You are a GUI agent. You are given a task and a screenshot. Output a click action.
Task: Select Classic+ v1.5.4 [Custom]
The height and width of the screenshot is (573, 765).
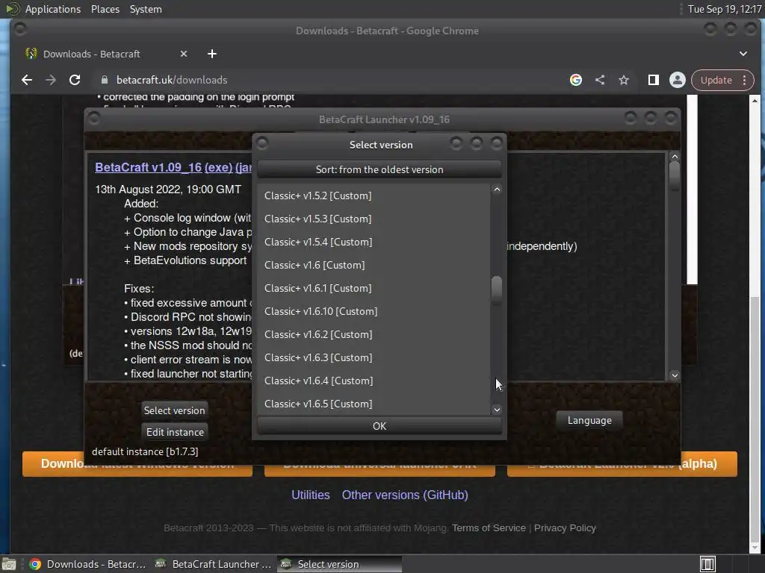coord(374,242)
